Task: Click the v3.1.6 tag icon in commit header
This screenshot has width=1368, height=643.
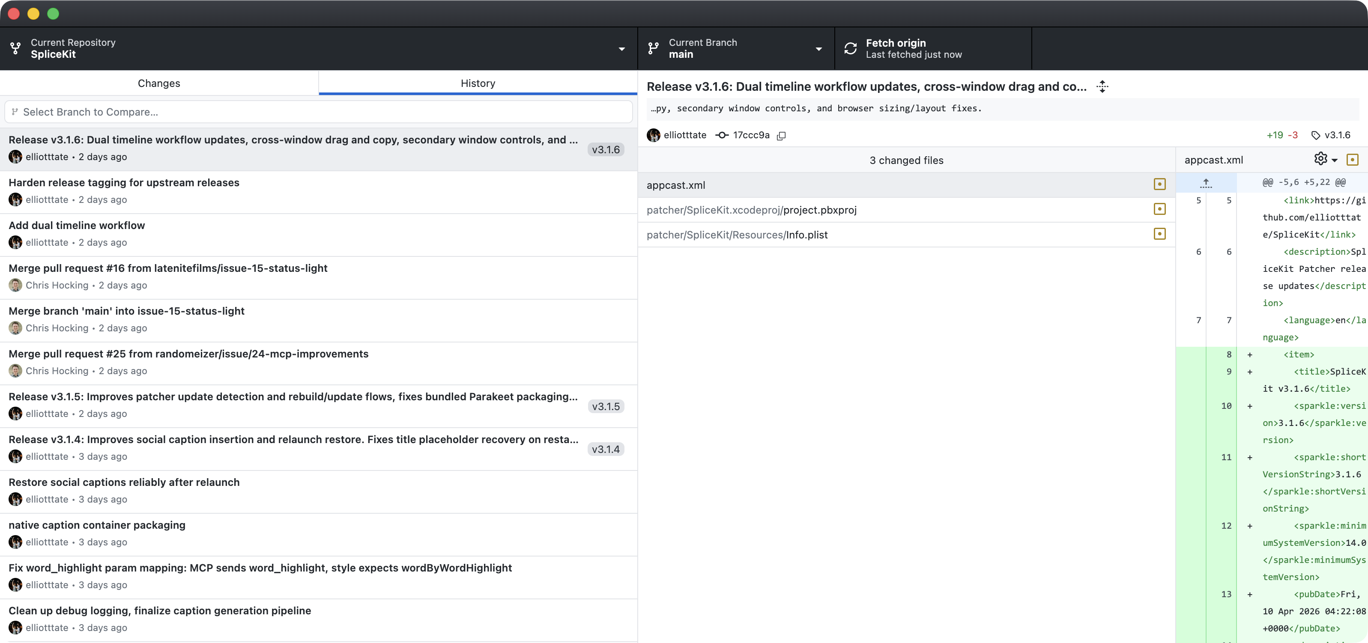Action: point(1315,135)
